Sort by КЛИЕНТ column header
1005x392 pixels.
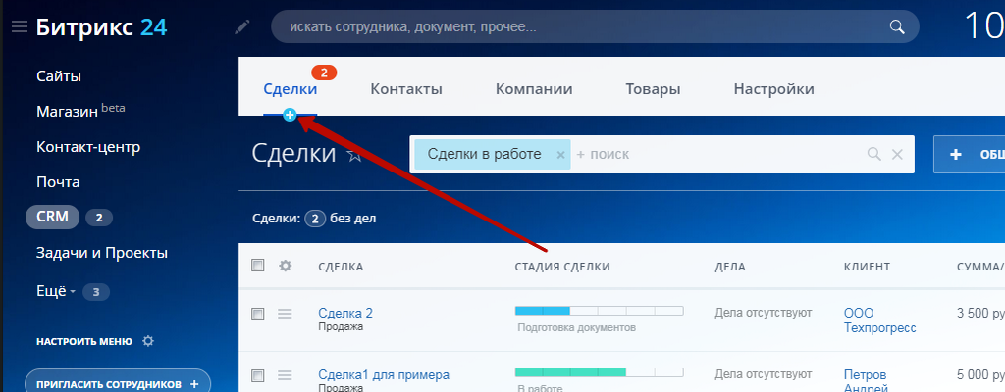(867, 267)
